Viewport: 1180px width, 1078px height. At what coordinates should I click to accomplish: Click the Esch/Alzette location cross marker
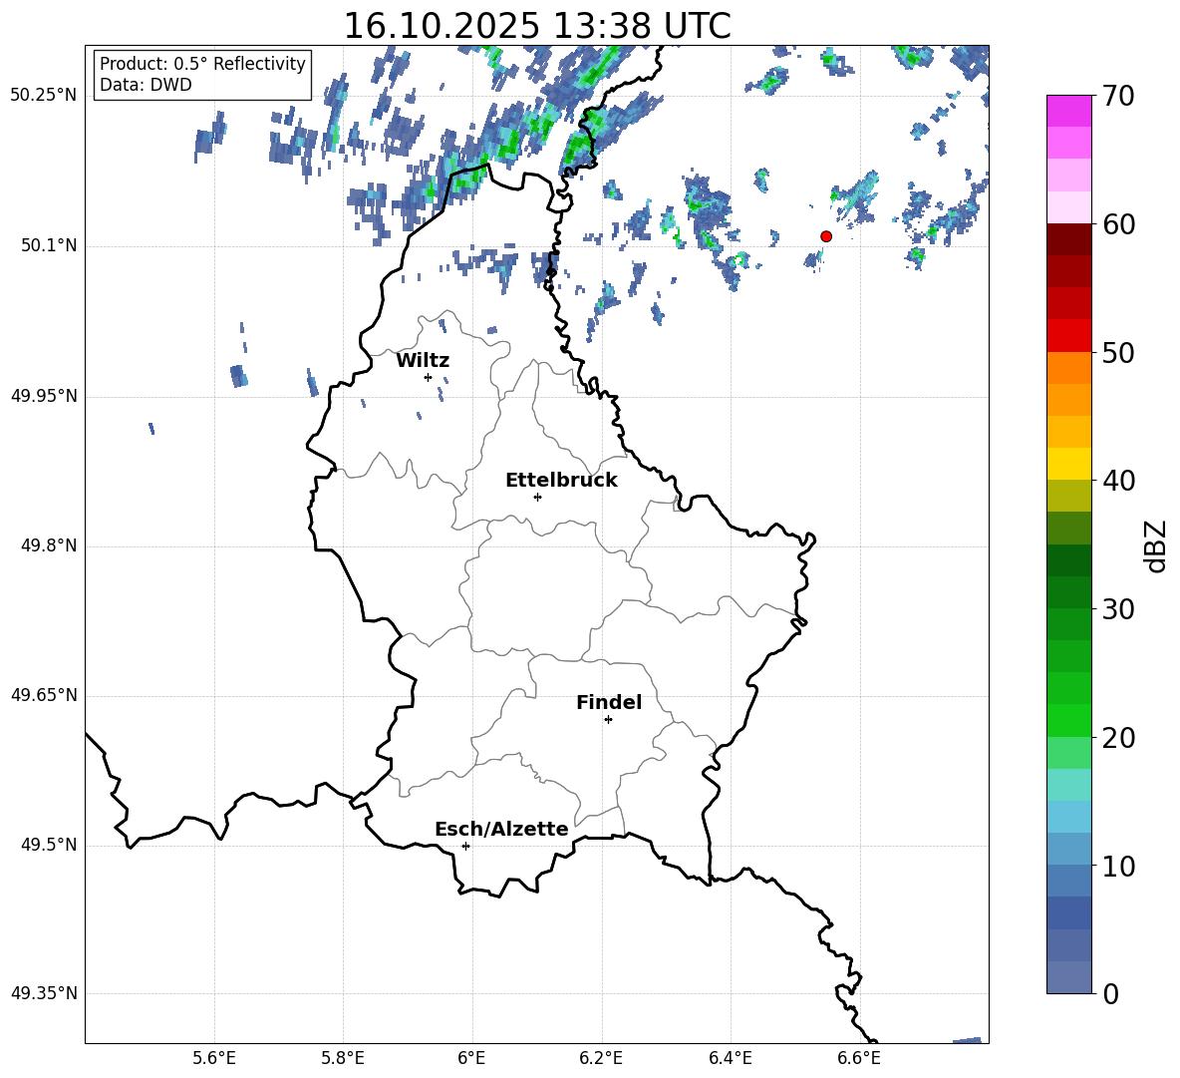point(465,846)
